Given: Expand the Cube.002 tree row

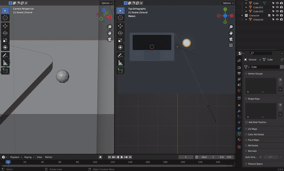Looking at the screenshot, I should pos(246,11).
